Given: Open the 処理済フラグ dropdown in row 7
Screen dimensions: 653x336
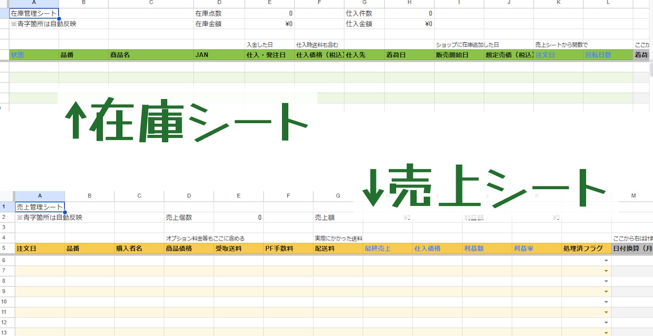Looking at the screenshot, I should [x=606, y=271].
